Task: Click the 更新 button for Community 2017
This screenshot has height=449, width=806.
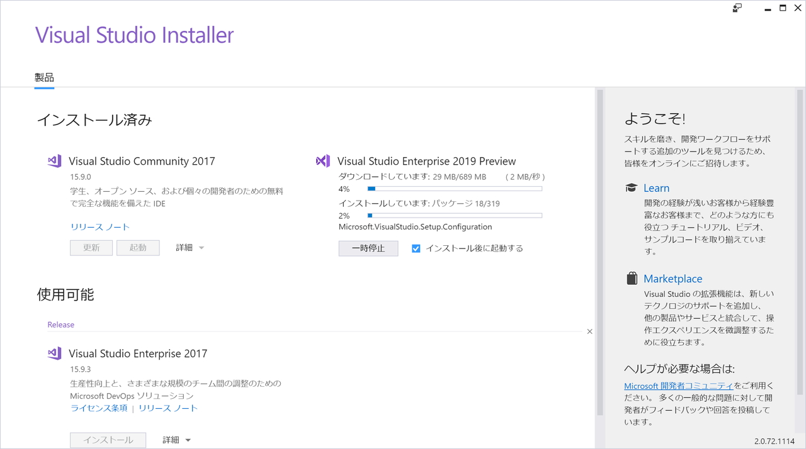Action: 91,247
